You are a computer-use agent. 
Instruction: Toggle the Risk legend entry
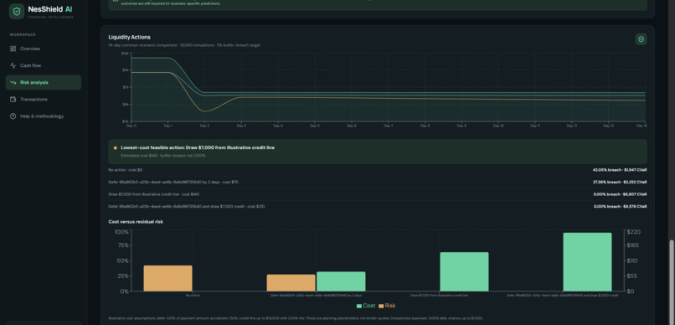coord(387,306)
